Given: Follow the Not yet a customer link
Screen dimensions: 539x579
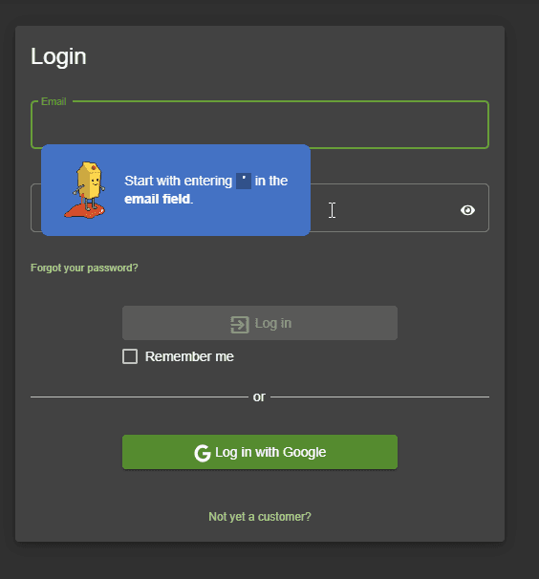Looking at the screenshot, I should 260,517.
